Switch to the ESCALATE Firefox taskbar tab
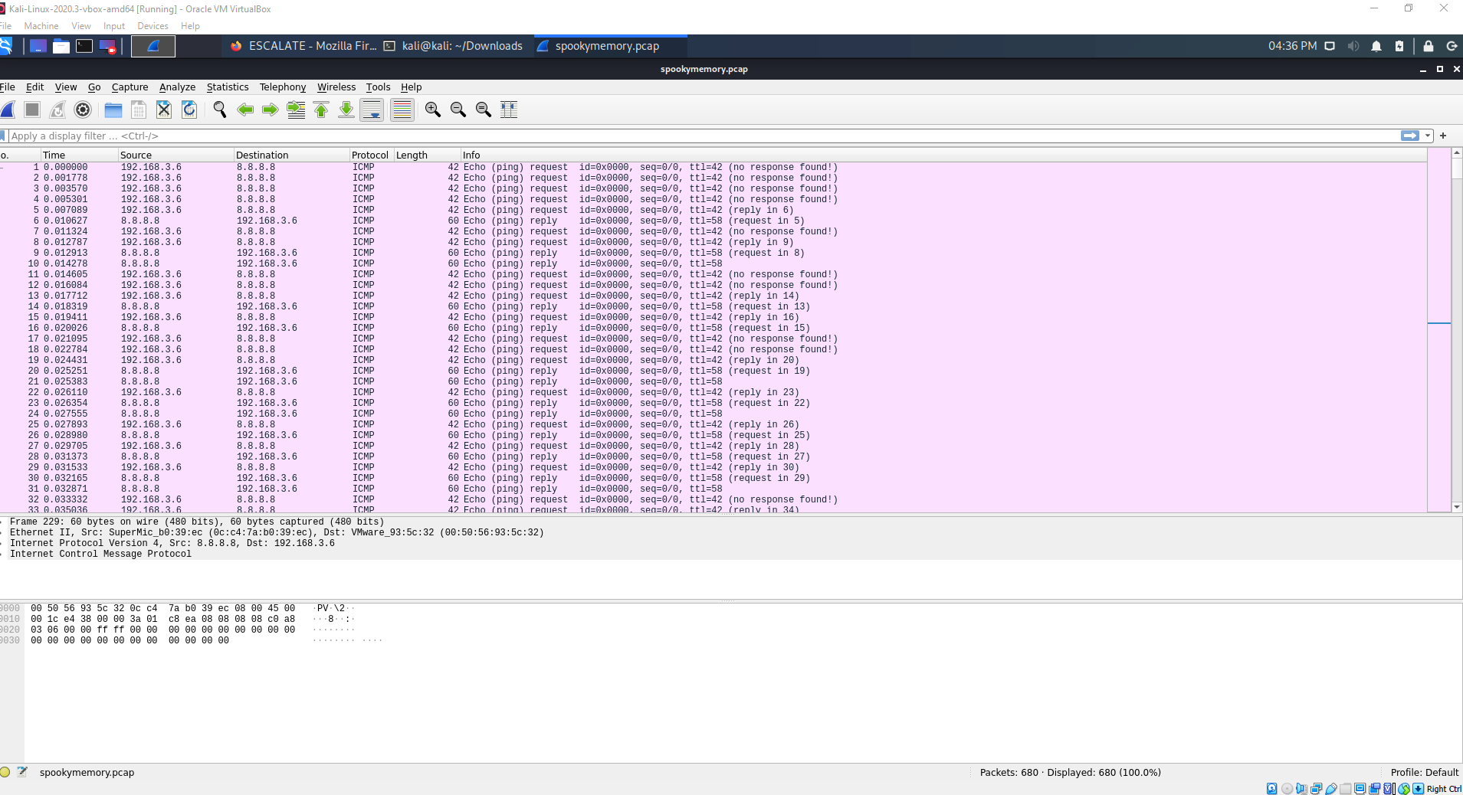This screenshot has width=1463, height=795. point(303,46)
